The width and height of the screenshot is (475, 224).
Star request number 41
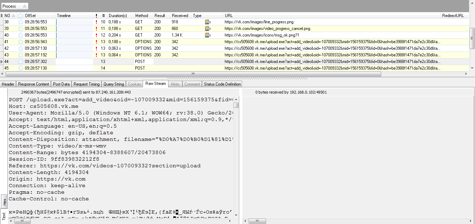click(20, 42)
